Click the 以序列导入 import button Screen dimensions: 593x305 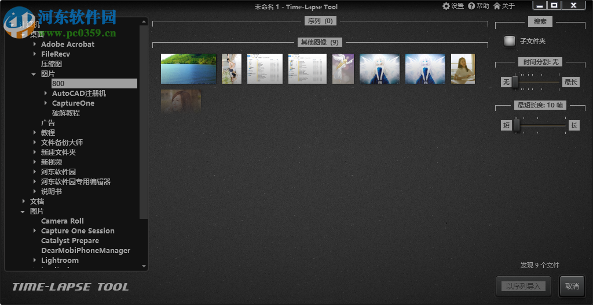pyautogui.click(x=524, y=286)
